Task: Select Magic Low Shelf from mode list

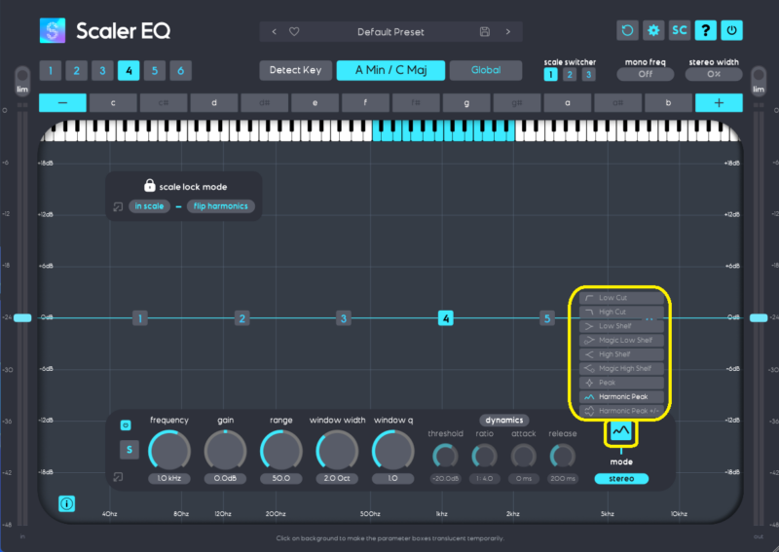Action: point(620,341)
